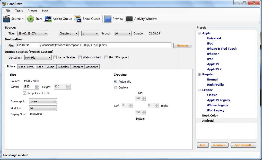Switch to the Subtitles tab
Viewport: 262px width, 160px height.
(63, 67)
